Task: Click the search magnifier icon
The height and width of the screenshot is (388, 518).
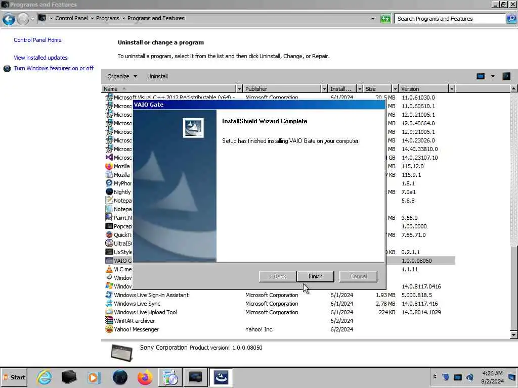Action: pos(511,19)
